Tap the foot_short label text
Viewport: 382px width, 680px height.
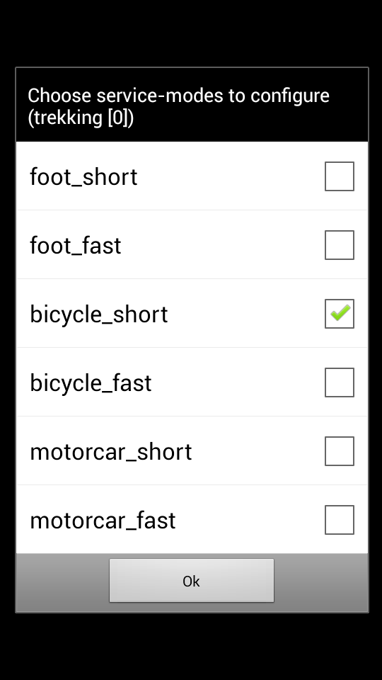coord(83,177)
